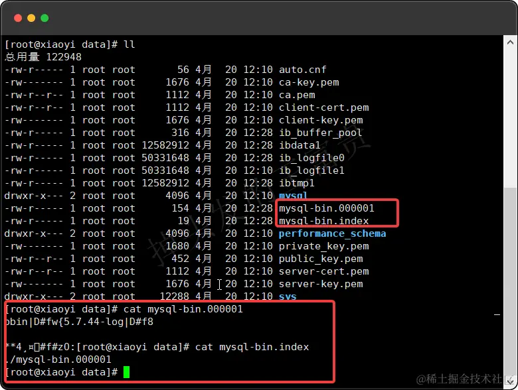Viewport: 518px width, 390px height.
Task: Click the file name ca-key.pem
Action: (x=309, y=82)
